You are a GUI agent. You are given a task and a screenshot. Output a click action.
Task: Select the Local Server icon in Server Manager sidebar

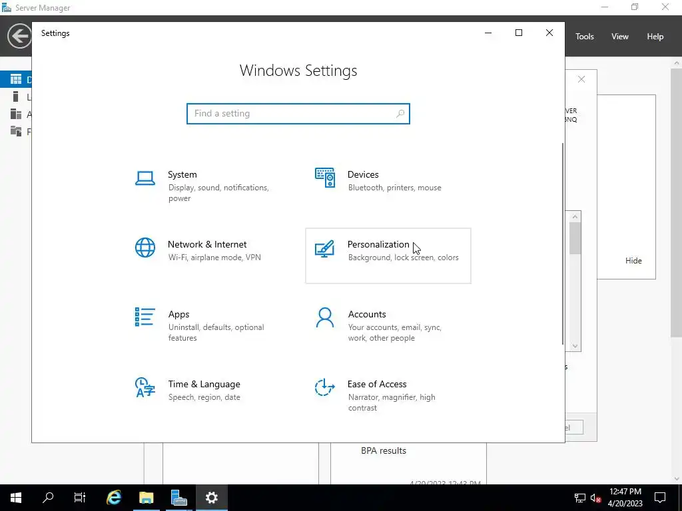point(16,96)
